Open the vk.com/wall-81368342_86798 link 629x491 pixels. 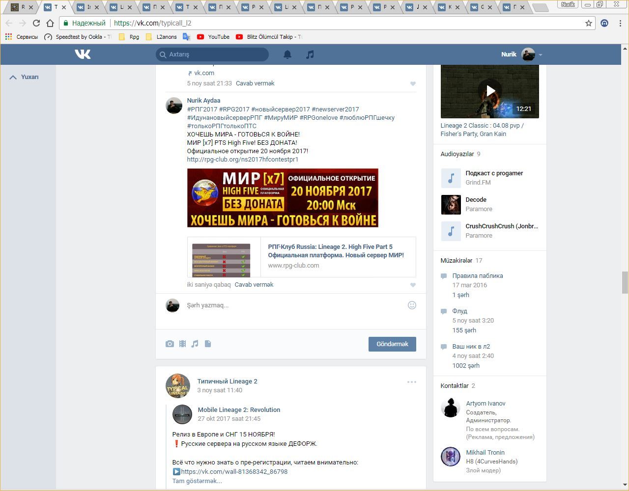(234, 472)
